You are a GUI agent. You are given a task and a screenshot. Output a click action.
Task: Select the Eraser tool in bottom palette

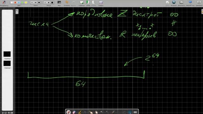[x=74, y=112]
